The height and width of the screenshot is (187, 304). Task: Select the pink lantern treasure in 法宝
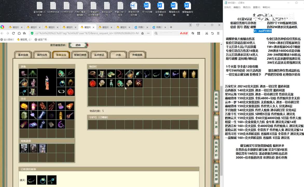(33, 106)
